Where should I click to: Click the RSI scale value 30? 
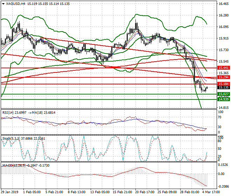tap(219, 127)
